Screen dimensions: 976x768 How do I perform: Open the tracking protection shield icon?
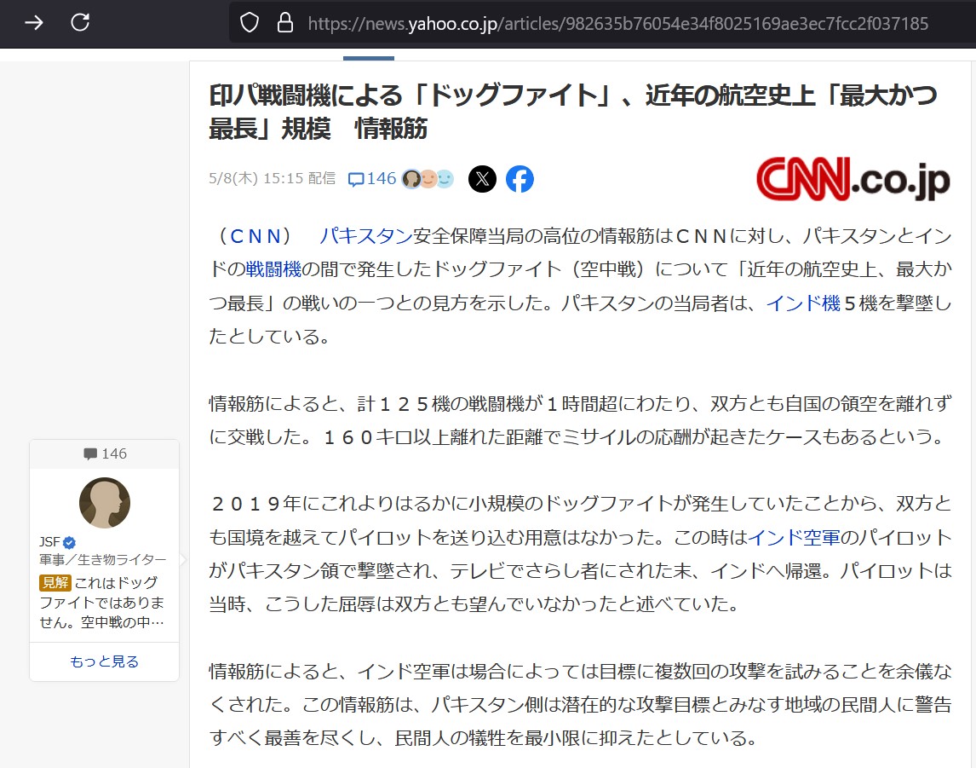pos(250,23)
